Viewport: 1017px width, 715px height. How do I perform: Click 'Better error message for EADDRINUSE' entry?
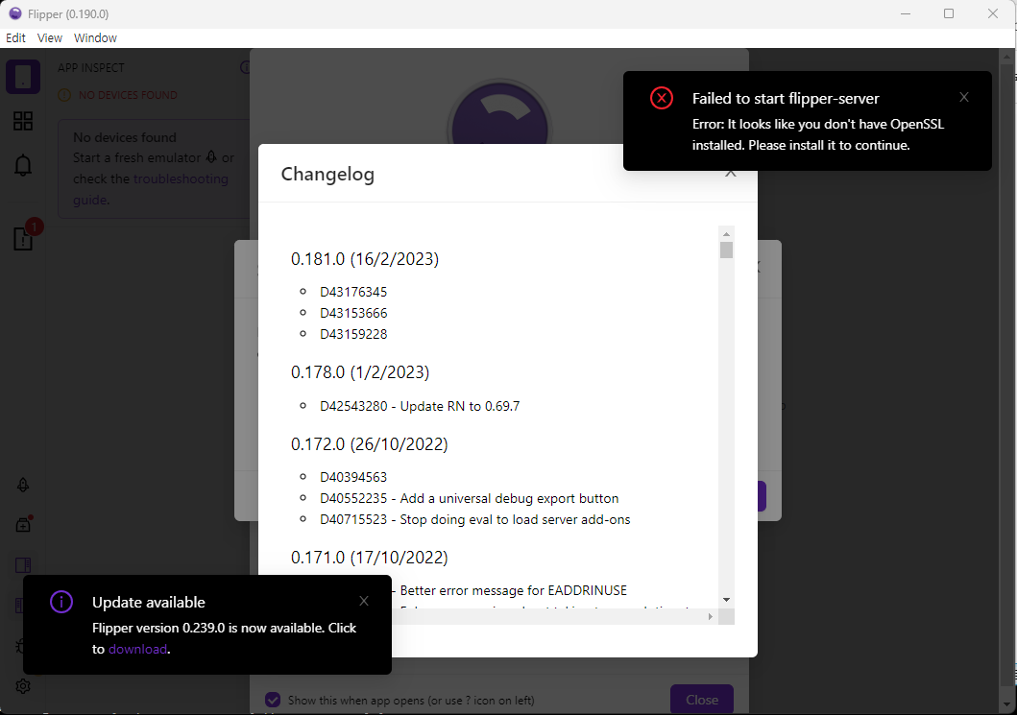(513, 590)
